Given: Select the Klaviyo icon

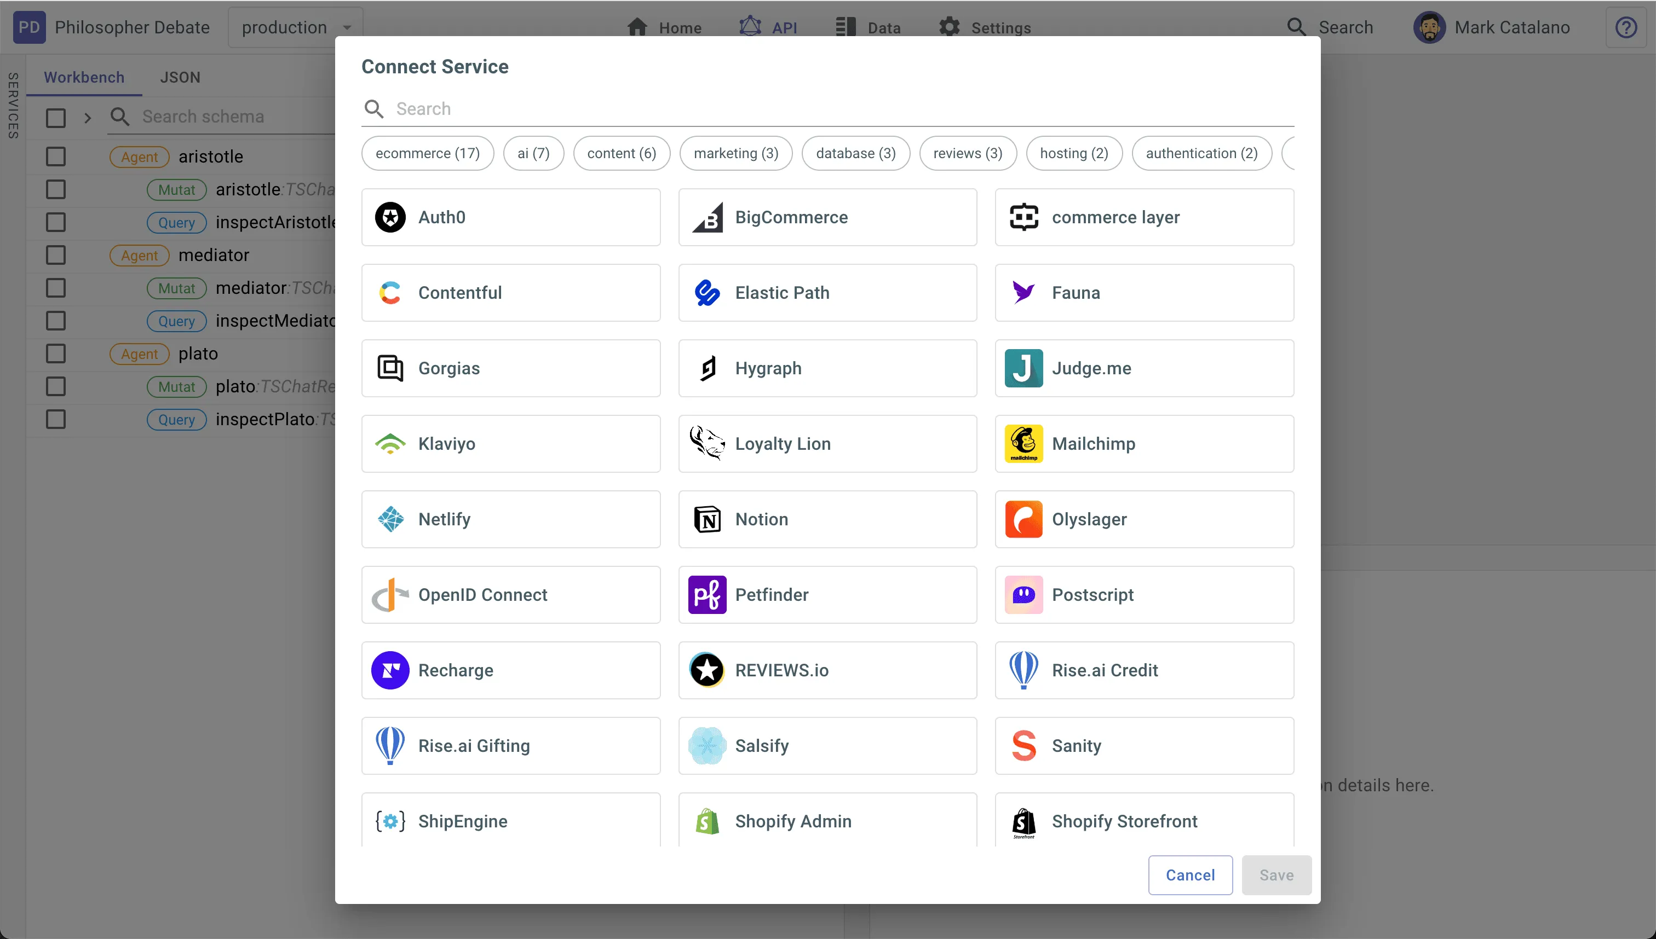Looking at the screenshot, I should (x=390, y=444).
